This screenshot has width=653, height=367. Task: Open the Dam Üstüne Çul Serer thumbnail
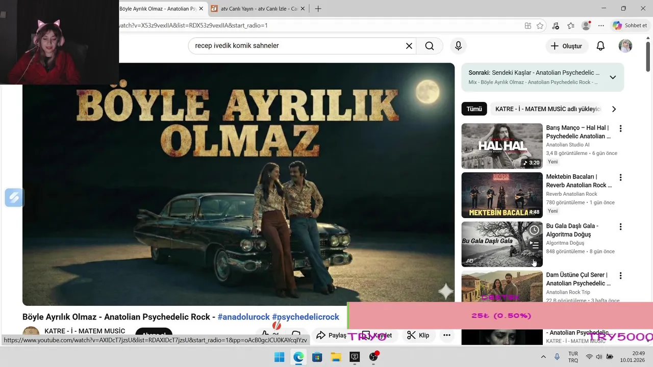click(x=502, y=286)
